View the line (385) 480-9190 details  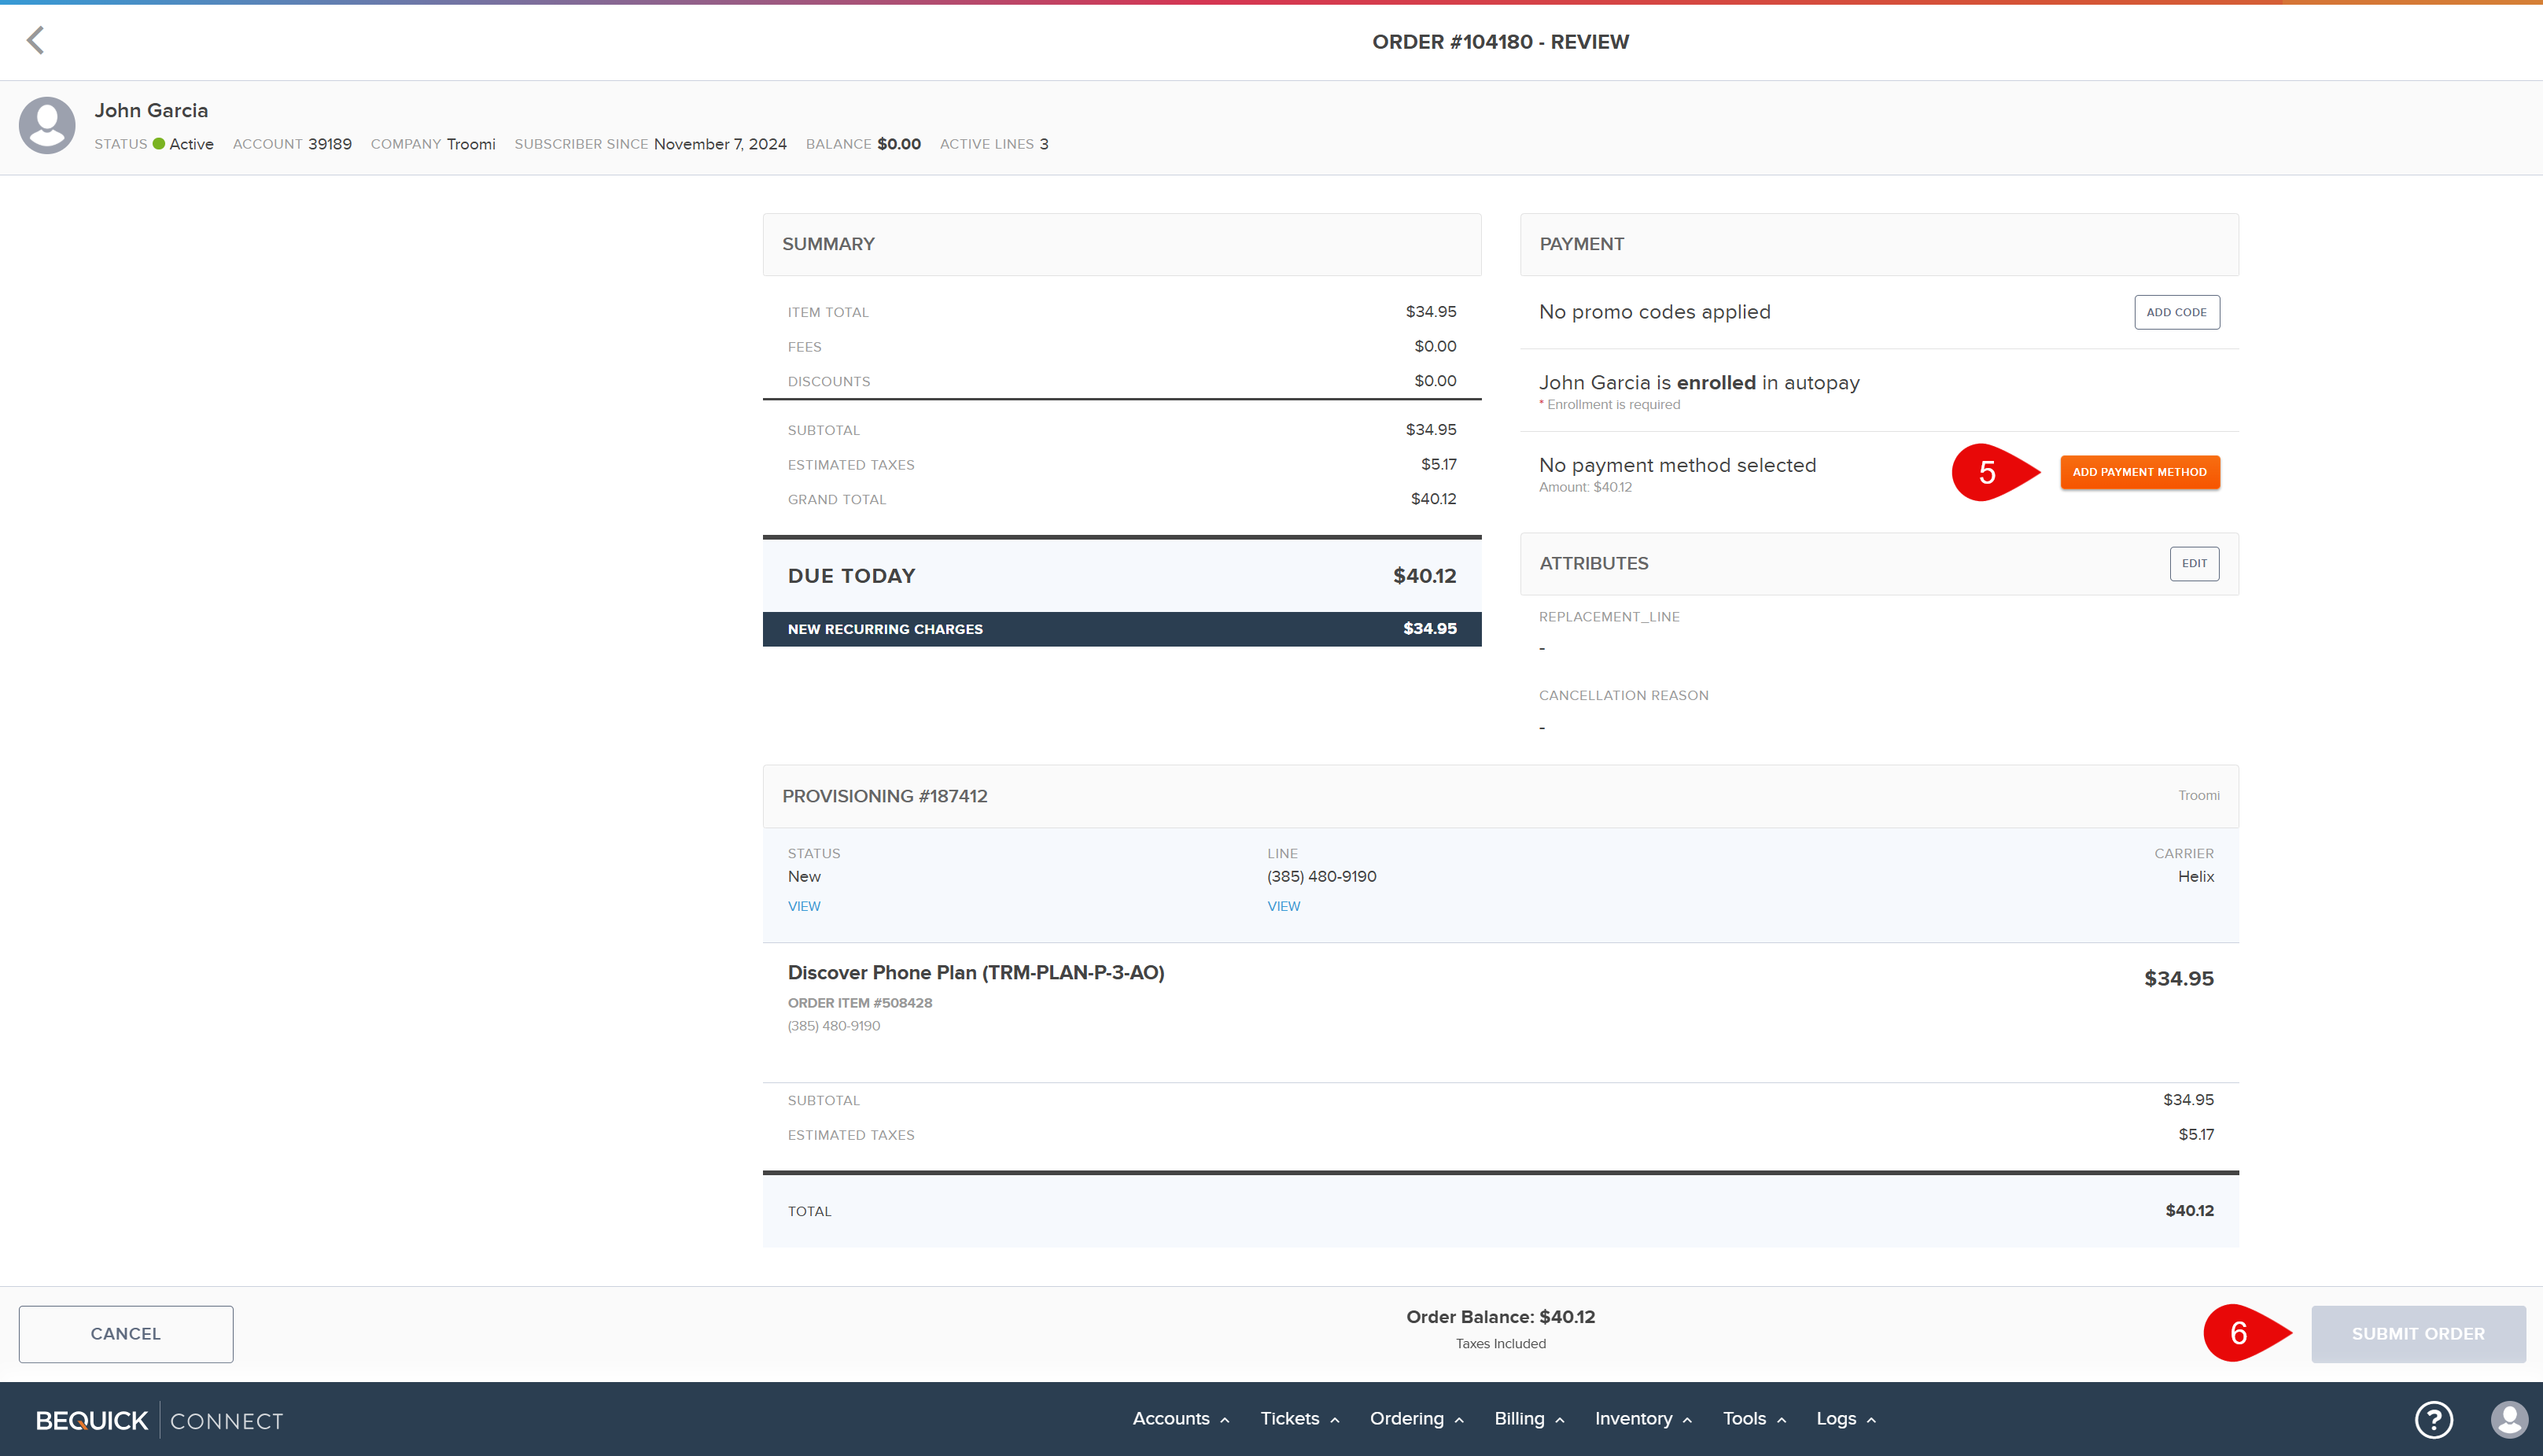click(1283, 906)
